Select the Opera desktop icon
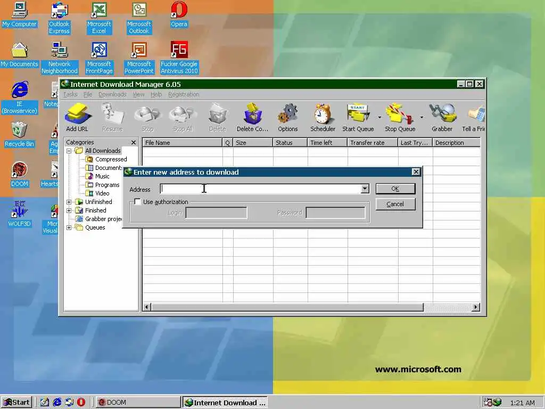Image resolution: width=545 pixels, height=409 pixels. (179, 14)
